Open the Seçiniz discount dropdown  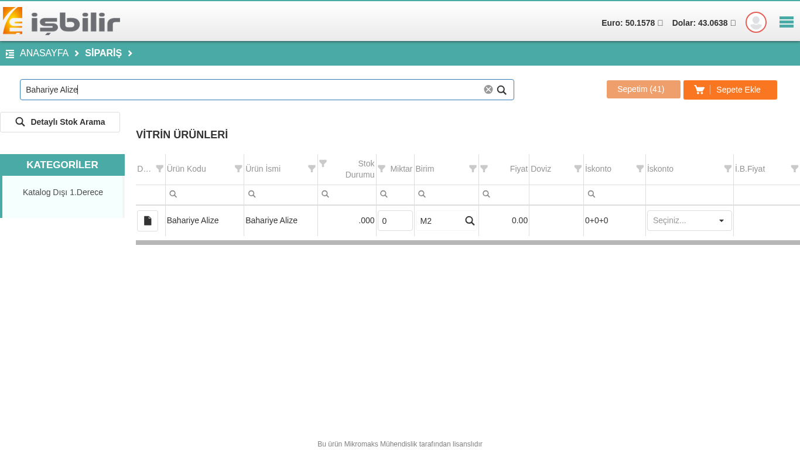point(689,221)
